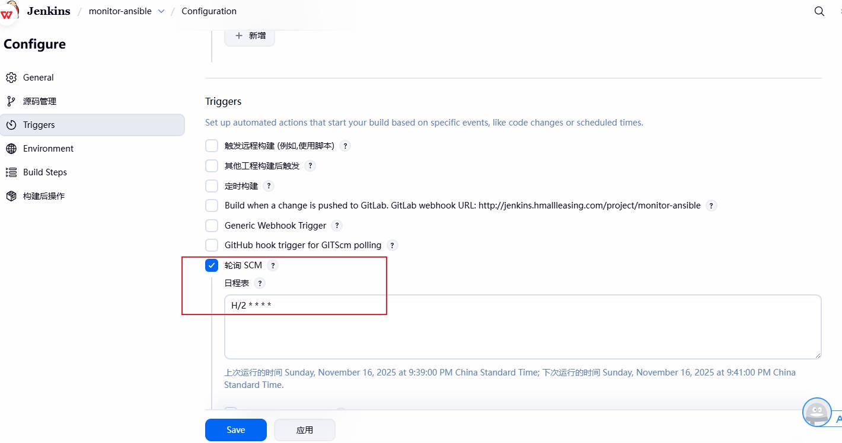Uncheck the 轮询 SCM checkbox
The image size is (842, 443).
tap(212, 265)
